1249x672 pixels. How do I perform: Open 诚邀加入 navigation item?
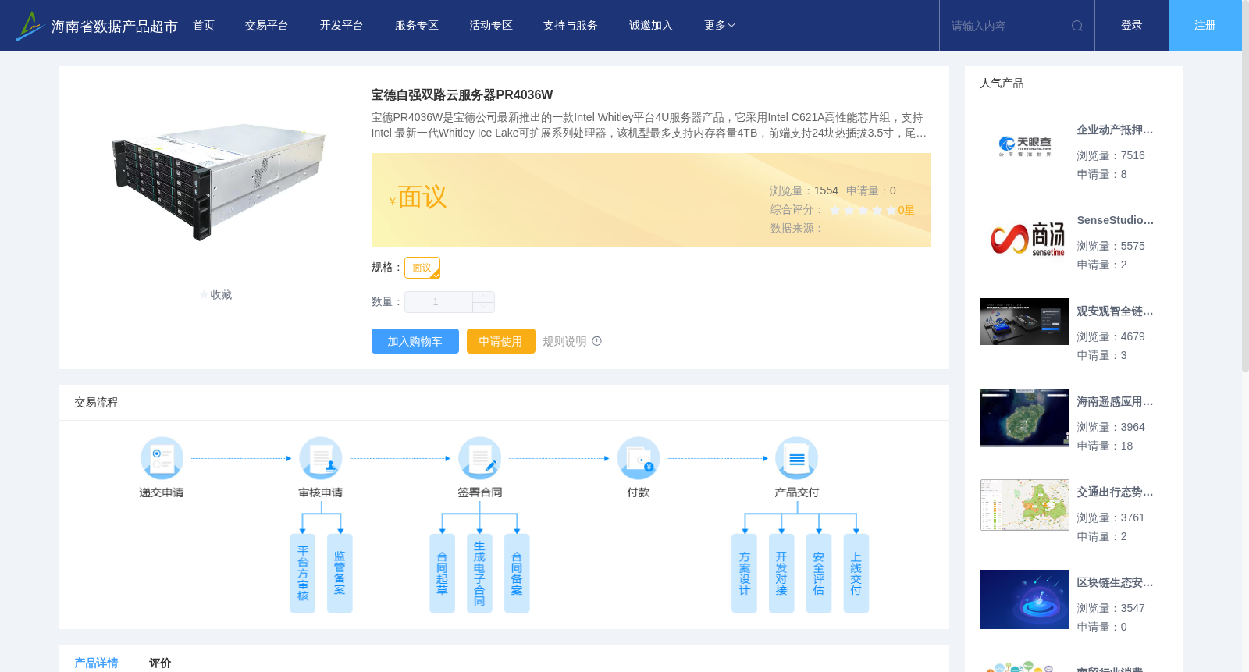[651, 26]
